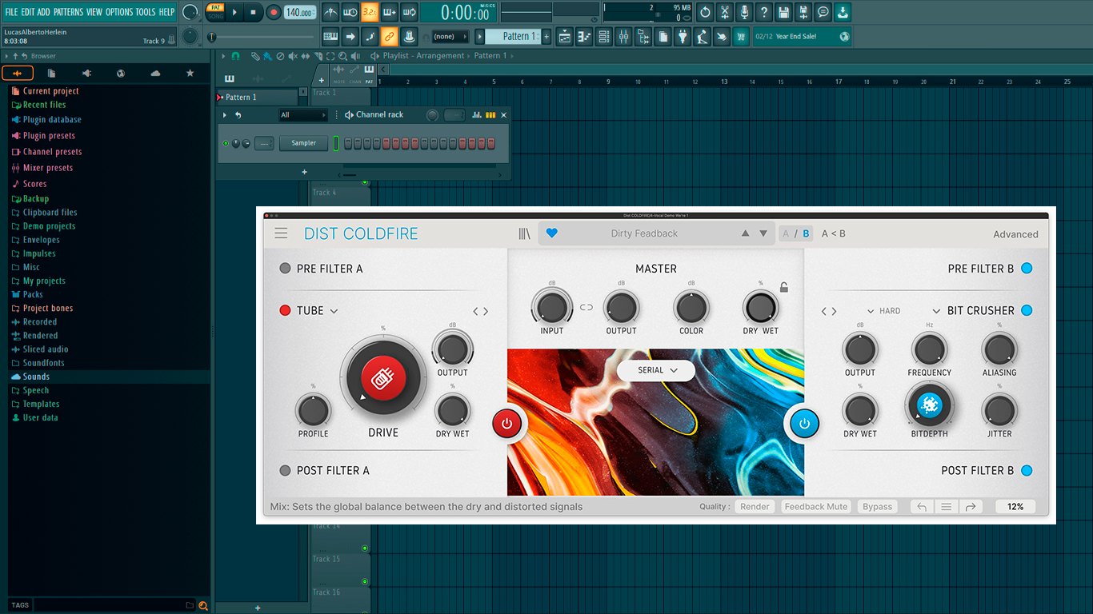Image resolution: width=1093 pixels, height=614 pixels.
Task: Open the plugin edit history list
Action: (x=946, y=507)
